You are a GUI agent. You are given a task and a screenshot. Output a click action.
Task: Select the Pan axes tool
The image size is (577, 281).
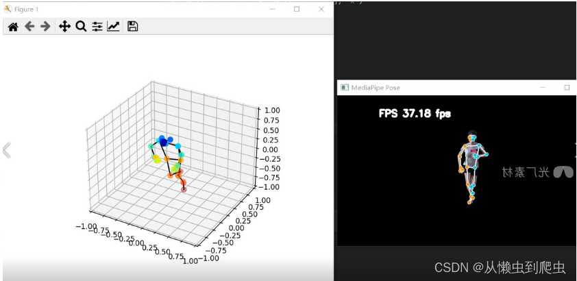pyautogui.click(x=65, y=27)
